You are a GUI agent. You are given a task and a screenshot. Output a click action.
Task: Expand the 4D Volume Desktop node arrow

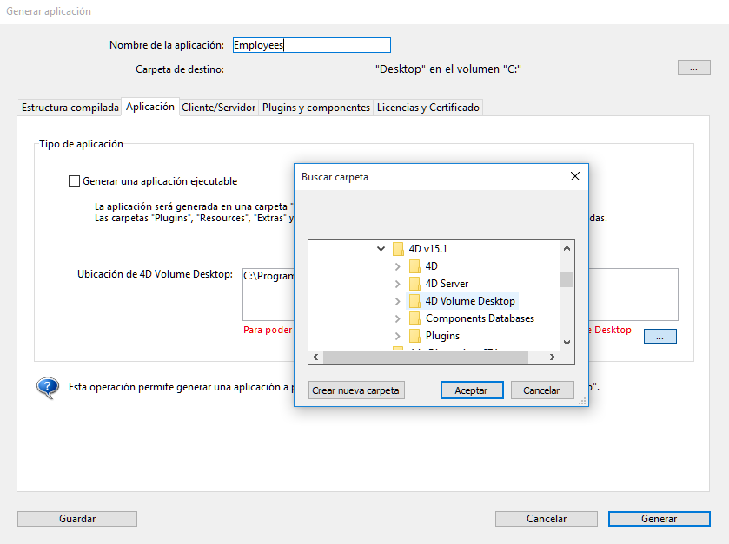pos(397,301)
